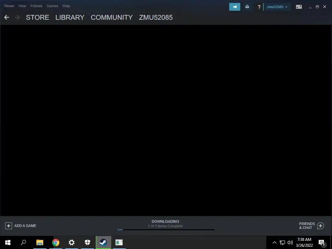Go back with the back arrow
The image size is (332, 249).
click(6, 18)
